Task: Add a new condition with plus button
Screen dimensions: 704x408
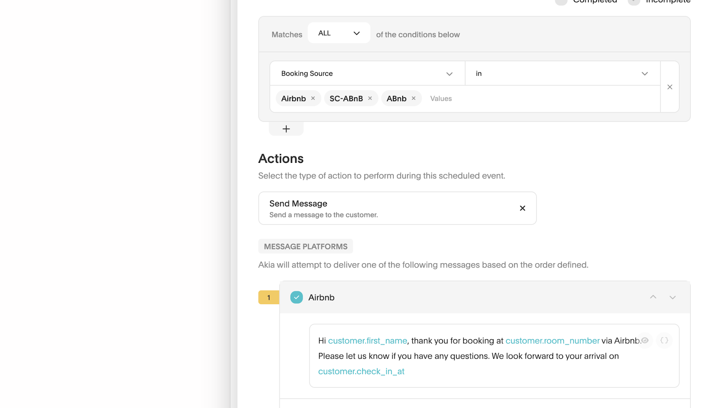Action: click(x=286, y=129)
